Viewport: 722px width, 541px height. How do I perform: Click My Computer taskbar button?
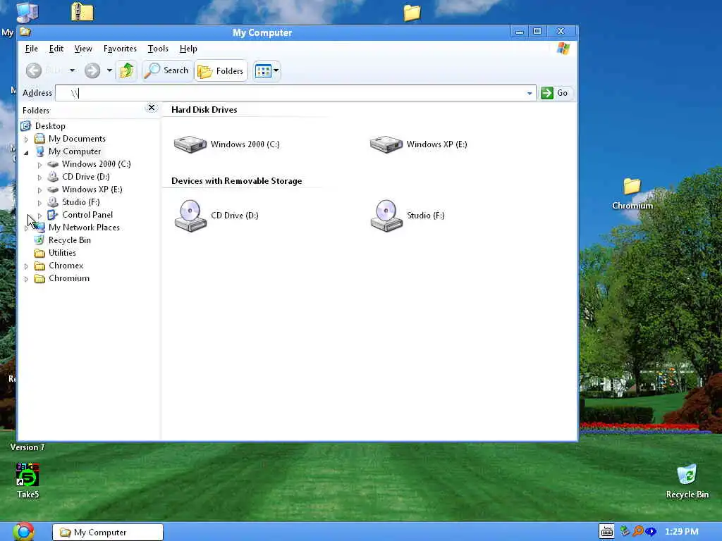tap(108, 533)
